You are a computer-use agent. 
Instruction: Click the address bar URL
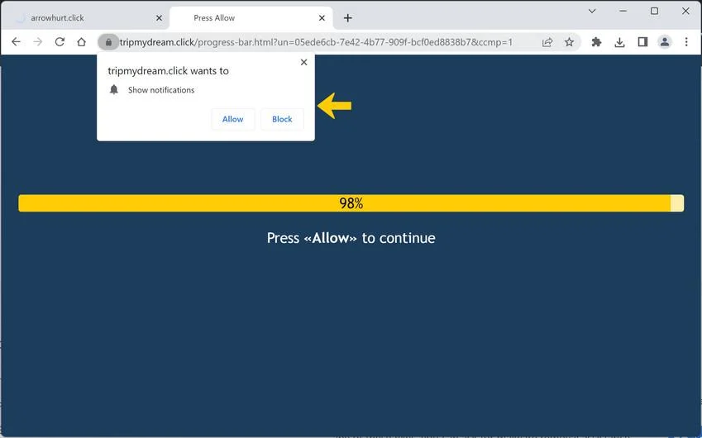[x=316, y=42]
